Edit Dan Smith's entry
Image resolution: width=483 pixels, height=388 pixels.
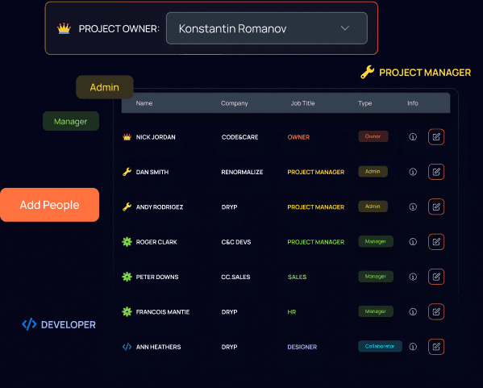coord(436,172)
